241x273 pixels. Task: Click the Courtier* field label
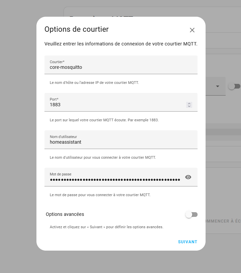(x=57, y=62)
